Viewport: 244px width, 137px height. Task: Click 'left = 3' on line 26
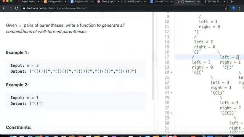[x=229, y=103]
